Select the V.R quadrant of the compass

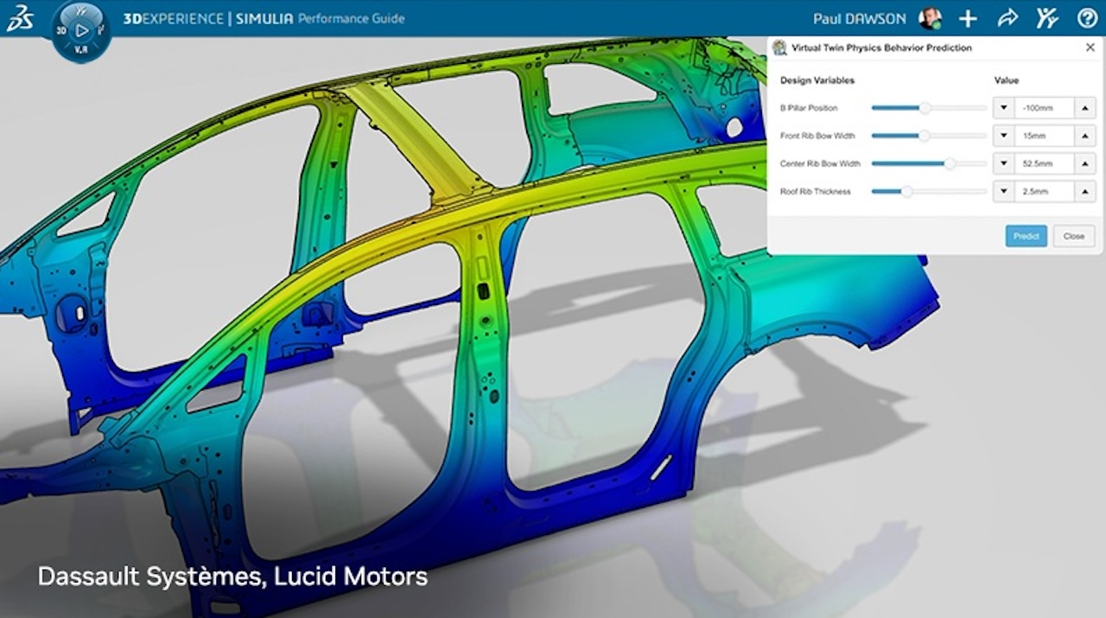[80, 49]
